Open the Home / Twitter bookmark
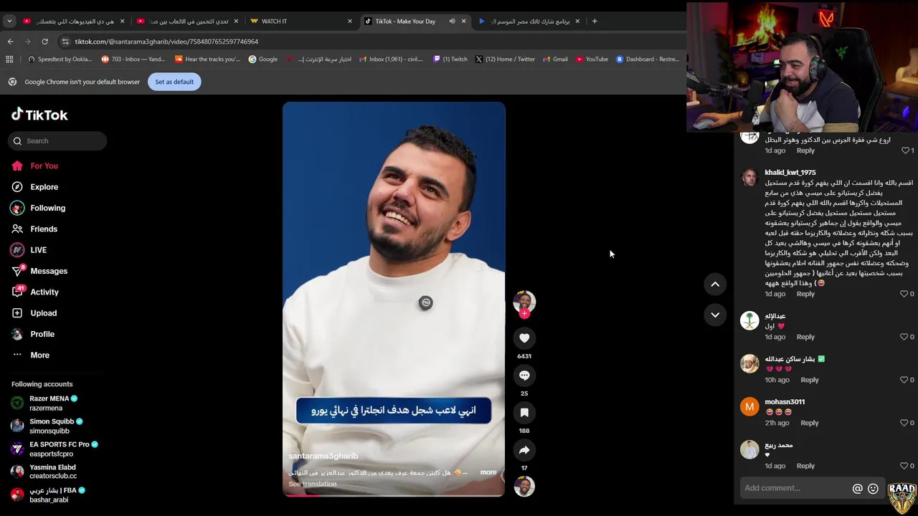The width and height of the screenshot is (918, 516). [x=505, y=59]
